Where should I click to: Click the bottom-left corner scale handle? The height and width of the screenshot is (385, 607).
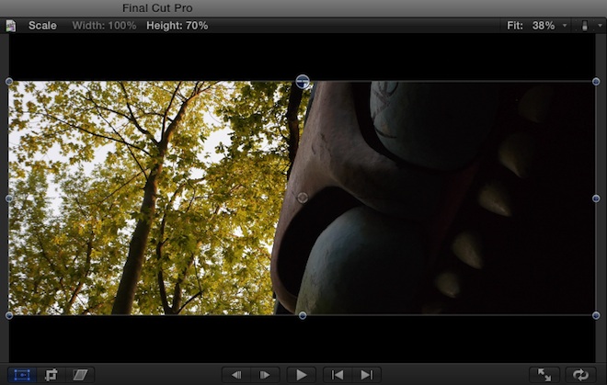tap(9, 315)
